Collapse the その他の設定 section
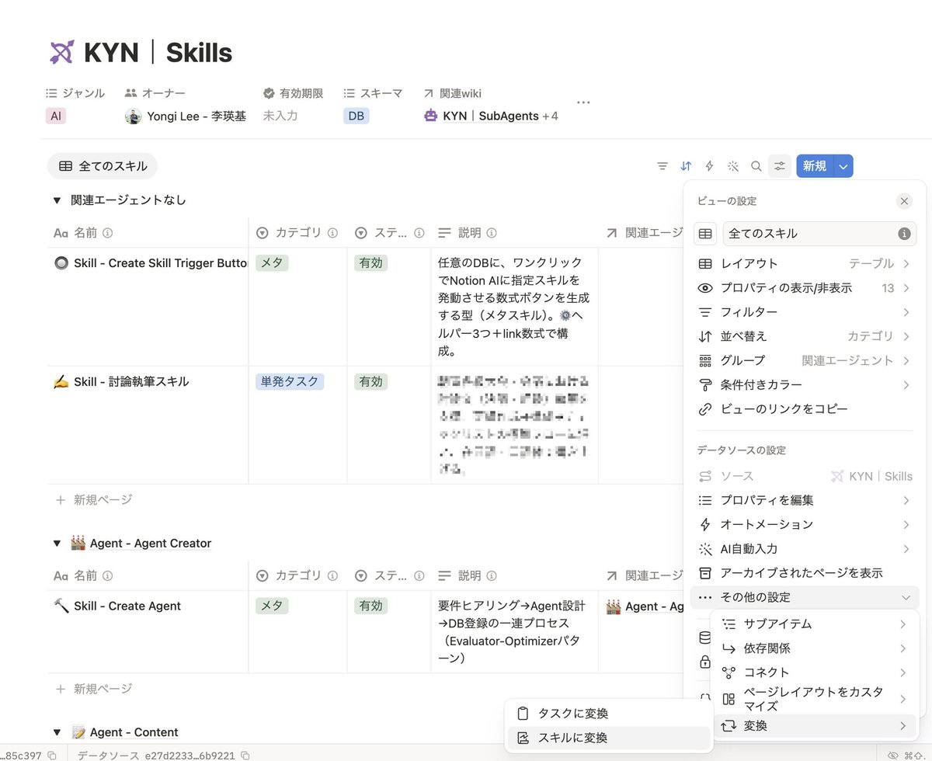The height and width of the screenshot is (761, 932). click(804, 597)
